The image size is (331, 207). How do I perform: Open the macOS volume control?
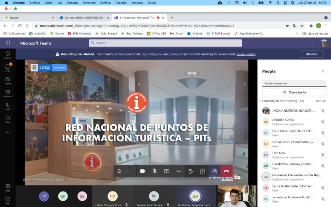[245, 3]
